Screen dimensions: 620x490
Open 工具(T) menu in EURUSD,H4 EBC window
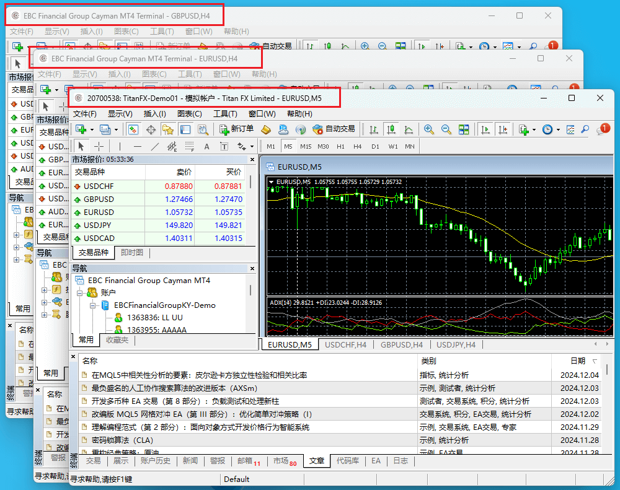190,74
